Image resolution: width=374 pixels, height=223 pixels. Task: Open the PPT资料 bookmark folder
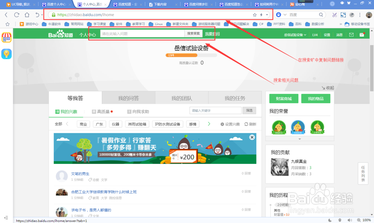276,24
